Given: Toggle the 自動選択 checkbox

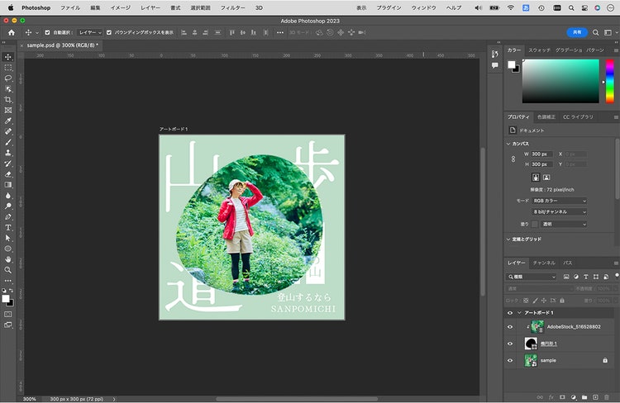Looking at the screenshot, I should click(47, 33).
